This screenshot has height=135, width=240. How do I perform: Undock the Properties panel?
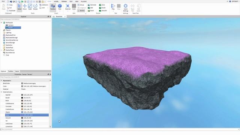[48, 74]
